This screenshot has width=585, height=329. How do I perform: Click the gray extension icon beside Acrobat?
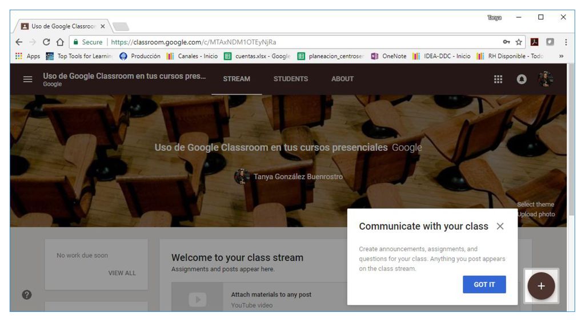[550, 42]
